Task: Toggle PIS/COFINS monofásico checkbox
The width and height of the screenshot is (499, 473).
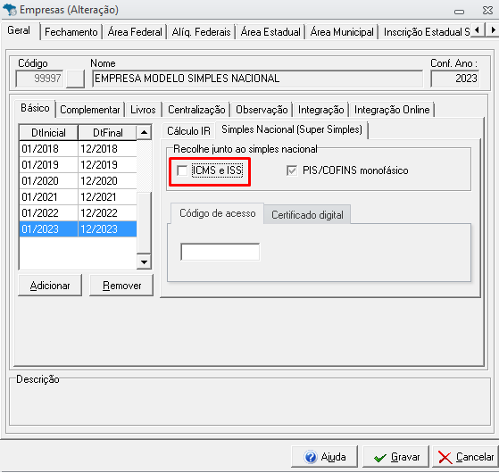Action: (292, 170)
